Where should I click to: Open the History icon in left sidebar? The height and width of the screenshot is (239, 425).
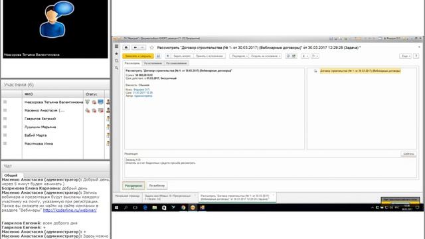(117, 60)
